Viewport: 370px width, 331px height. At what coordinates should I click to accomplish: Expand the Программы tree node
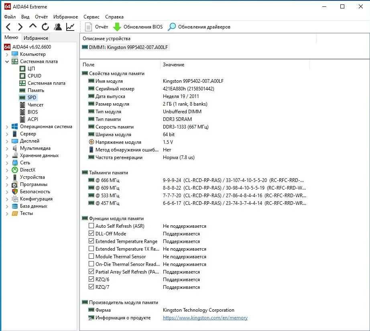(x=7, y=185)
